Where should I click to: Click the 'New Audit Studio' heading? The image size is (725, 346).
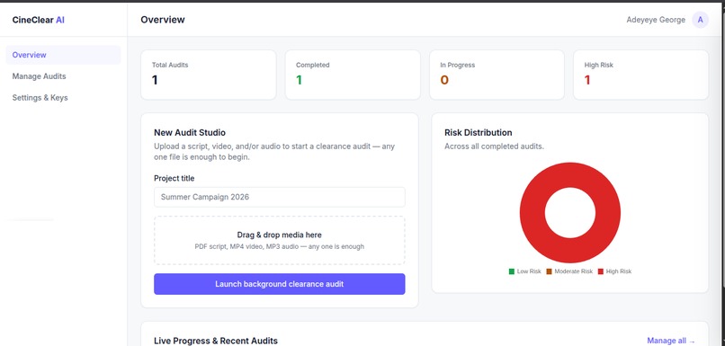click(x=190, y=133)
